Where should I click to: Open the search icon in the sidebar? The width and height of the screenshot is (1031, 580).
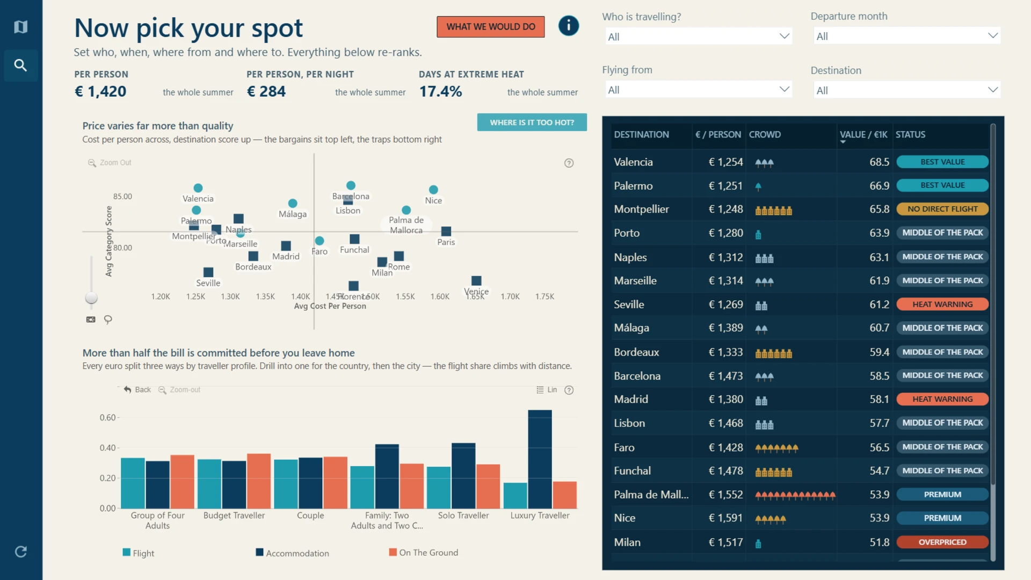point(20,66)
